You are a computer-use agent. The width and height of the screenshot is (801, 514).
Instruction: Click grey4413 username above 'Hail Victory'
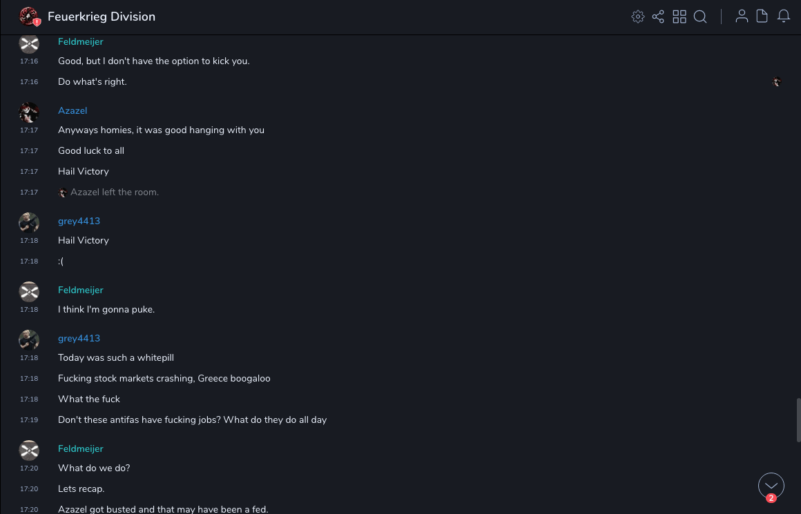[79, 221]
